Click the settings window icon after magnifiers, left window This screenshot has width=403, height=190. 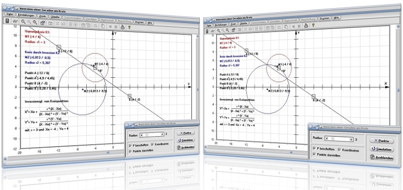[43, 23]
